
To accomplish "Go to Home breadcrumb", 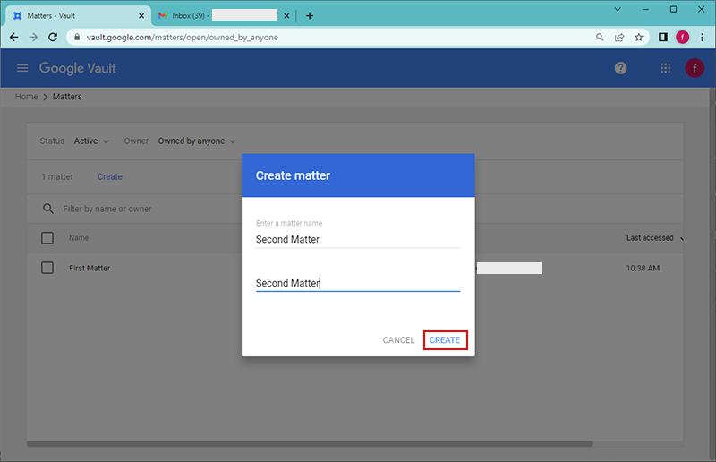I will (27, 97).
